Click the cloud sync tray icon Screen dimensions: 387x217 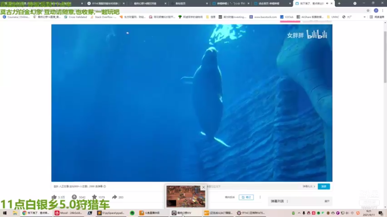tap(333, 213)
